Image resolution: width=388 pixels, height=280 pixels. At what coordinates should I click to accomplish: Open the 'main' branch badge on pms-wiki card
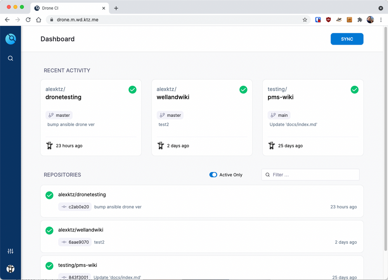click(279, 115)
